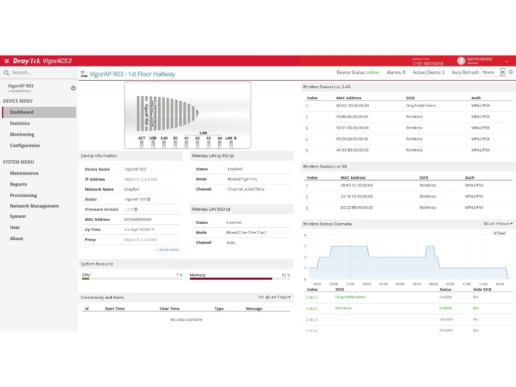Click the green check next to Model

tap(149, 200)
